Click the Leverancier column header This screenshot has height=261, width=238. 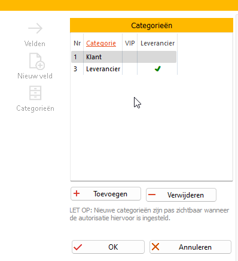157,43
